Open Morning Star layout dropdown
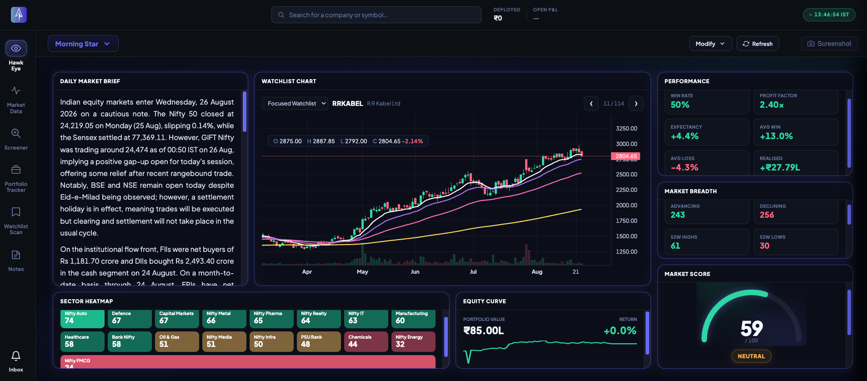Viewport: 867px width, 381px height. click(83, 44)
